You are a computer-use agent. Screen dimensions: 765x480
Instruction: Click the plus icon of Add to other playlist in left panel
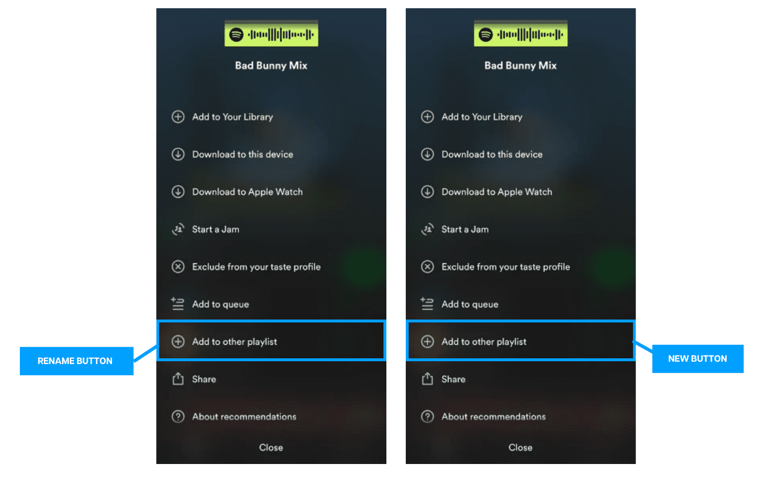tap(178, 341)
